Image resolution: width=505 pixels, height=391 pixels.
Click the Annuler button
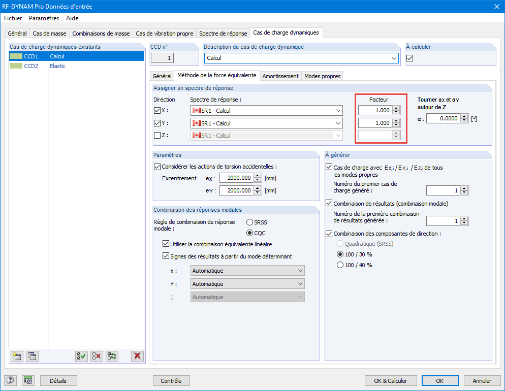pos(482,381)
